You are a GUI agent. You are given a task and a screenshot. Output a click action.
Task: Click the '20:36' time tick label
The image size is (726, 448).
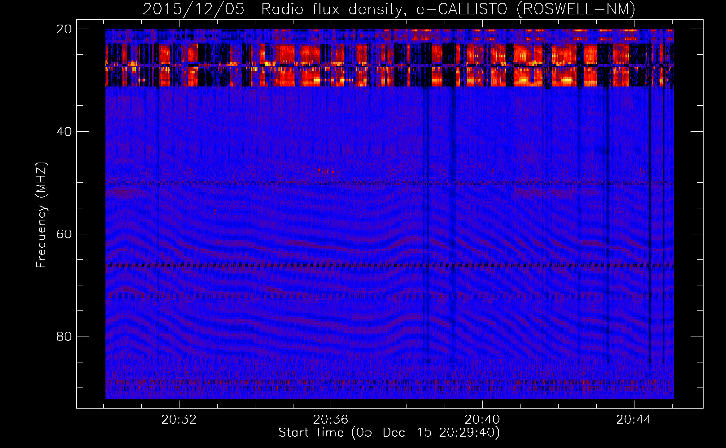(x=331, y=420)
